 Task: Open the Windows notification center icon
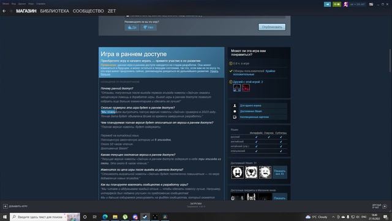point(385,217)
